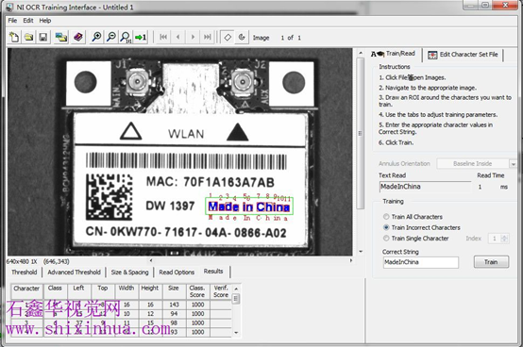Image resolution: width=523 pixels, height=347 pixels.
Task: Click the Correct String input field
Action: point(421,262)
